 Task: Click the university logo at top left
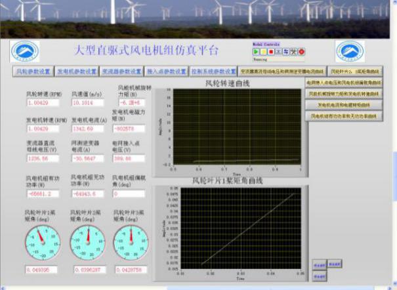(x=24, y=51)
